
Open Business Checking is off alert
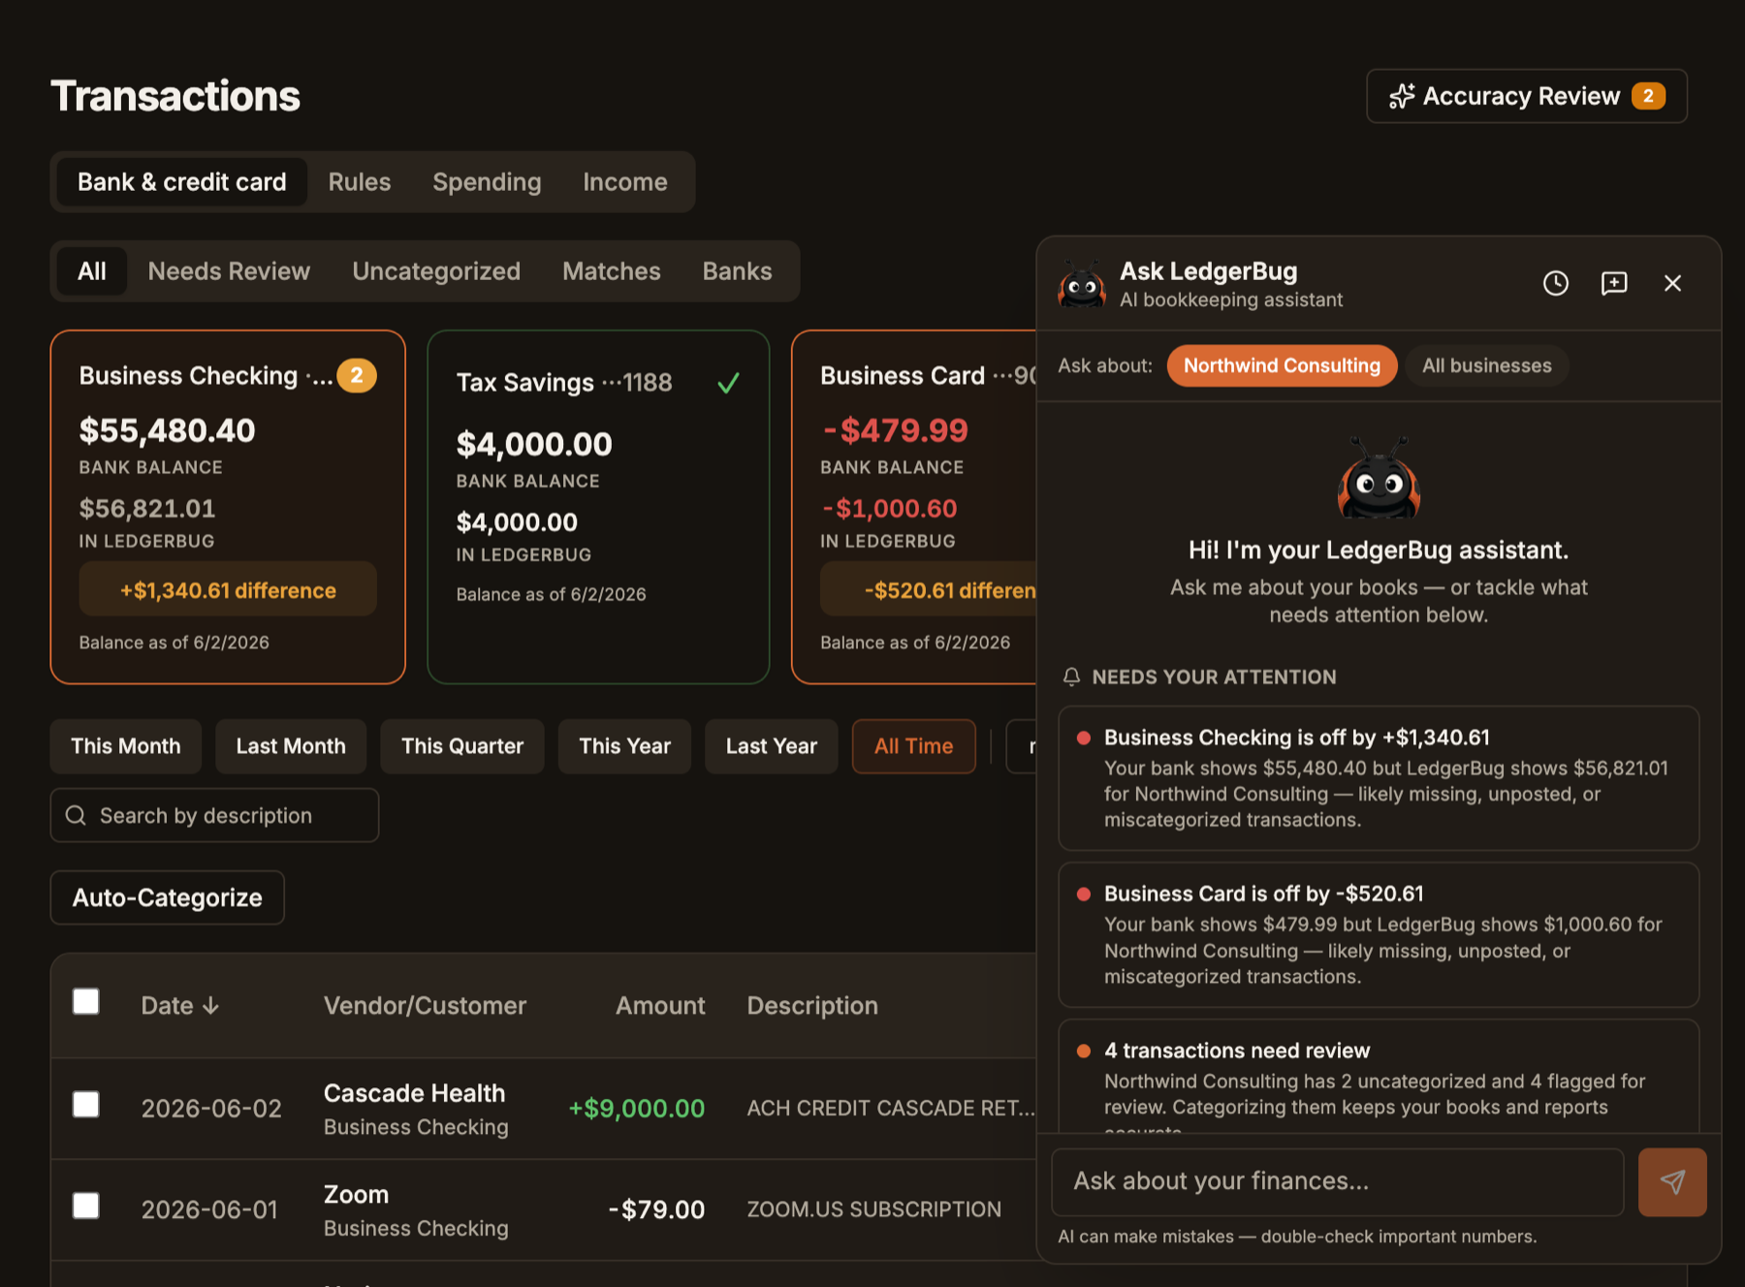[x=1379, y=778]
